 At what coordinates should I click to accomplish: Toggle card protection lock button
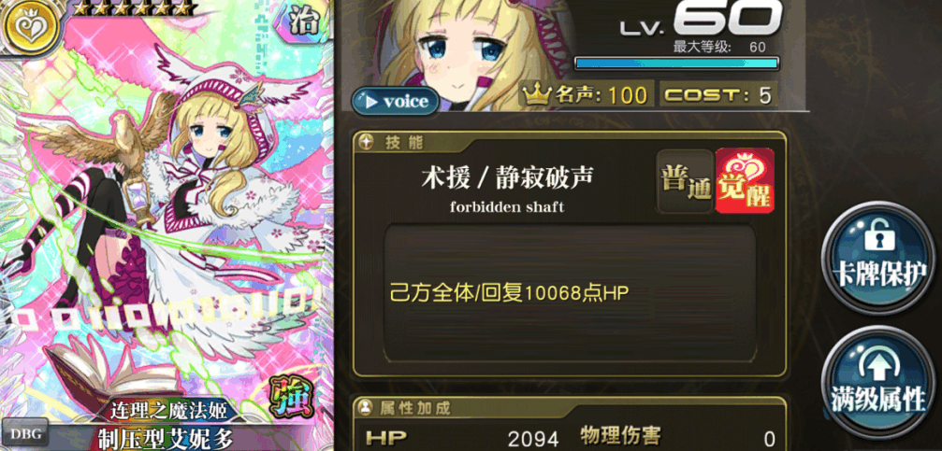pos(877,257)
